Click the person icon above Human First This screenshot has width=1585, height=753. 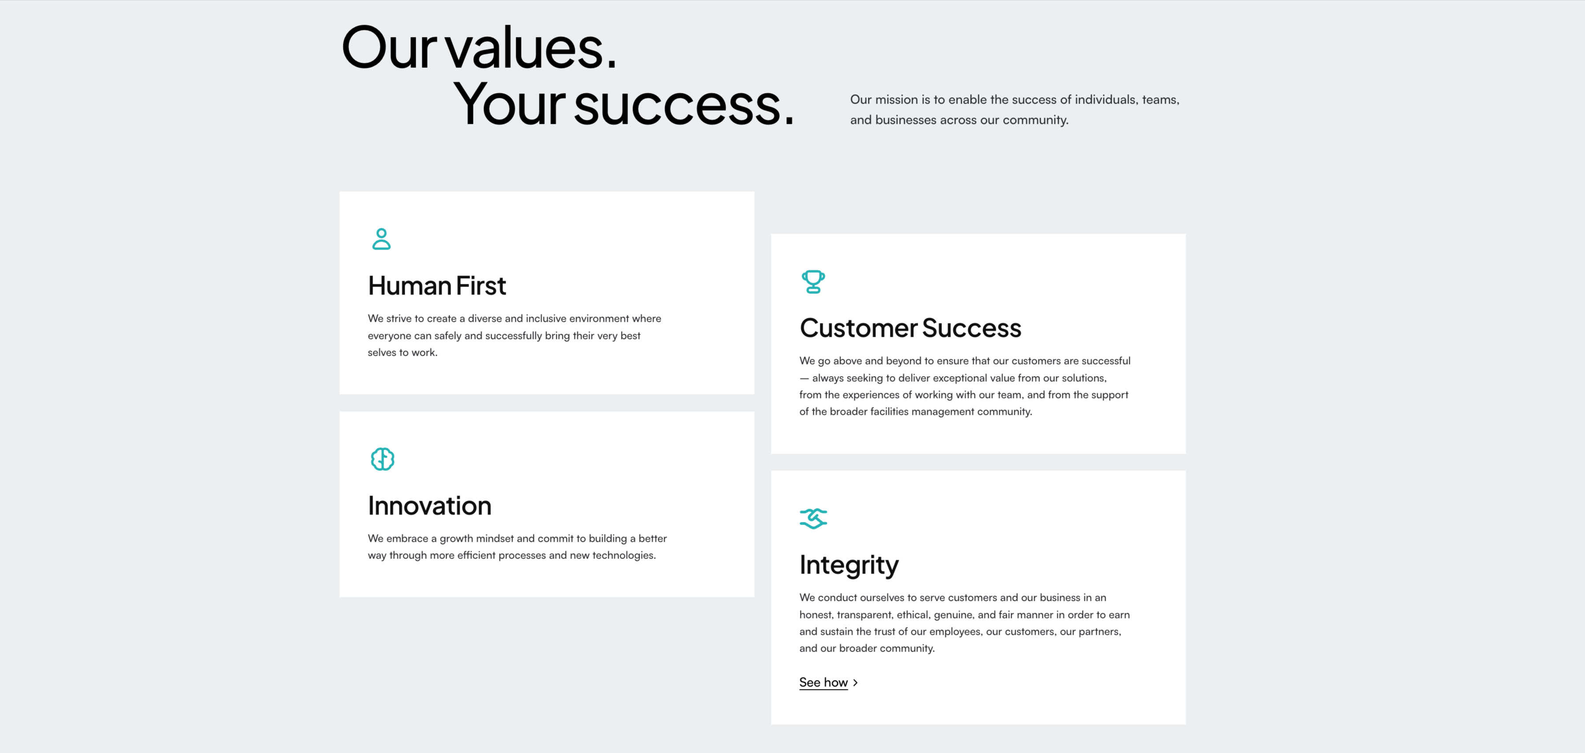(x=381, y=239)
